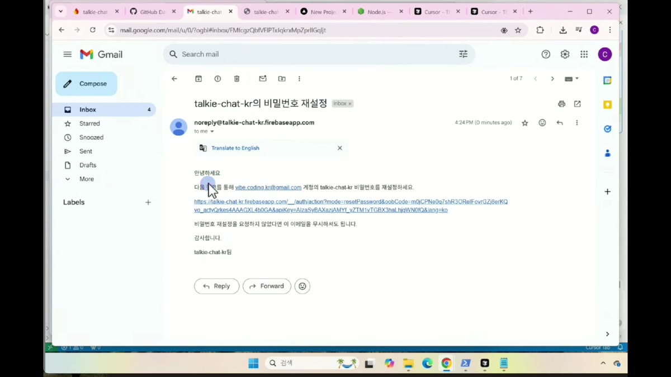Click Translate to English
The height and width of the screenshot is (377, 671).
[x=235, y=148]
